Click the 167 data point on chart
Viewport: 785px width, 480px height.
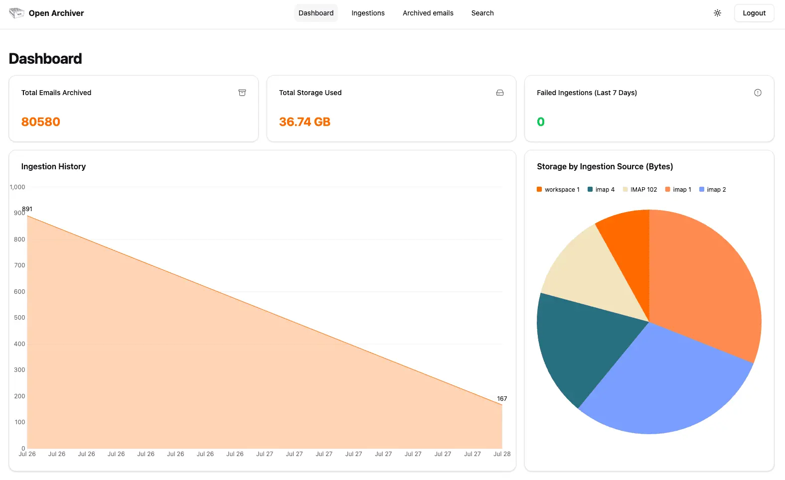[502, 405]
